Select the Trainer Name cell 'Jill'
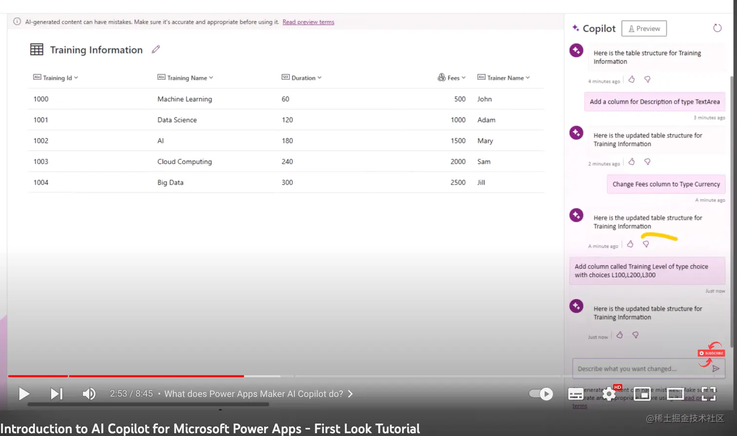The height and width of the screenshot is (436, 737). click(481, 183)
